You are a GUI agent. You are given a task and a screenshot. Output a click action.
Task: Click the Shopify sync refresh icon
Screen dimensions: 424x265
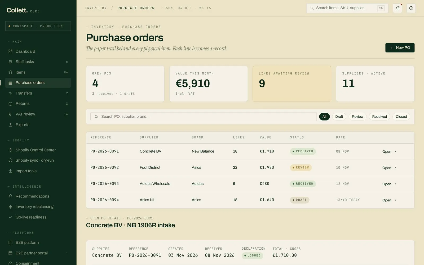click(x=10, y=160)
